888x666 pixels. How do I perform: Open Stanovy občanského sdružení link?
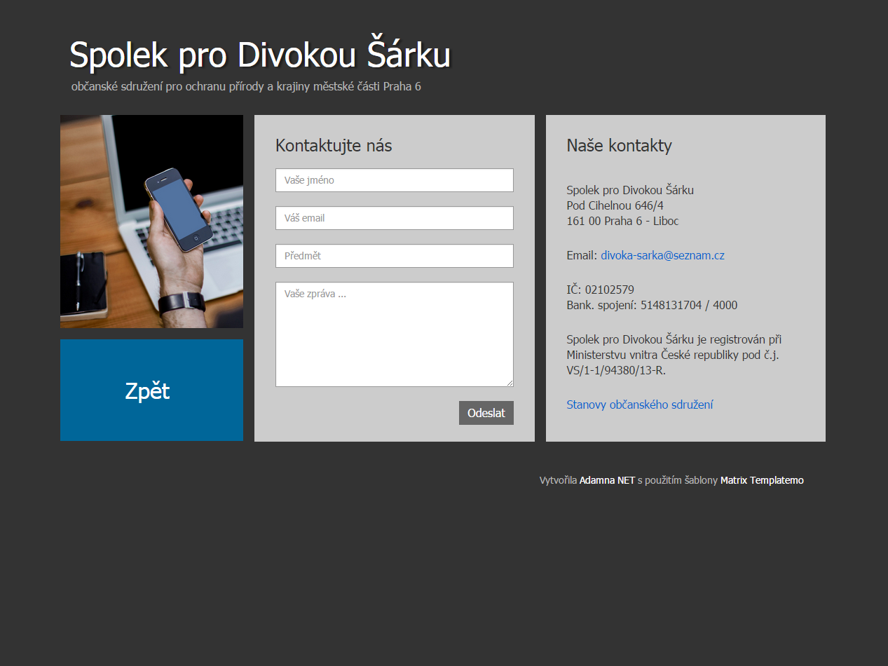640,405
